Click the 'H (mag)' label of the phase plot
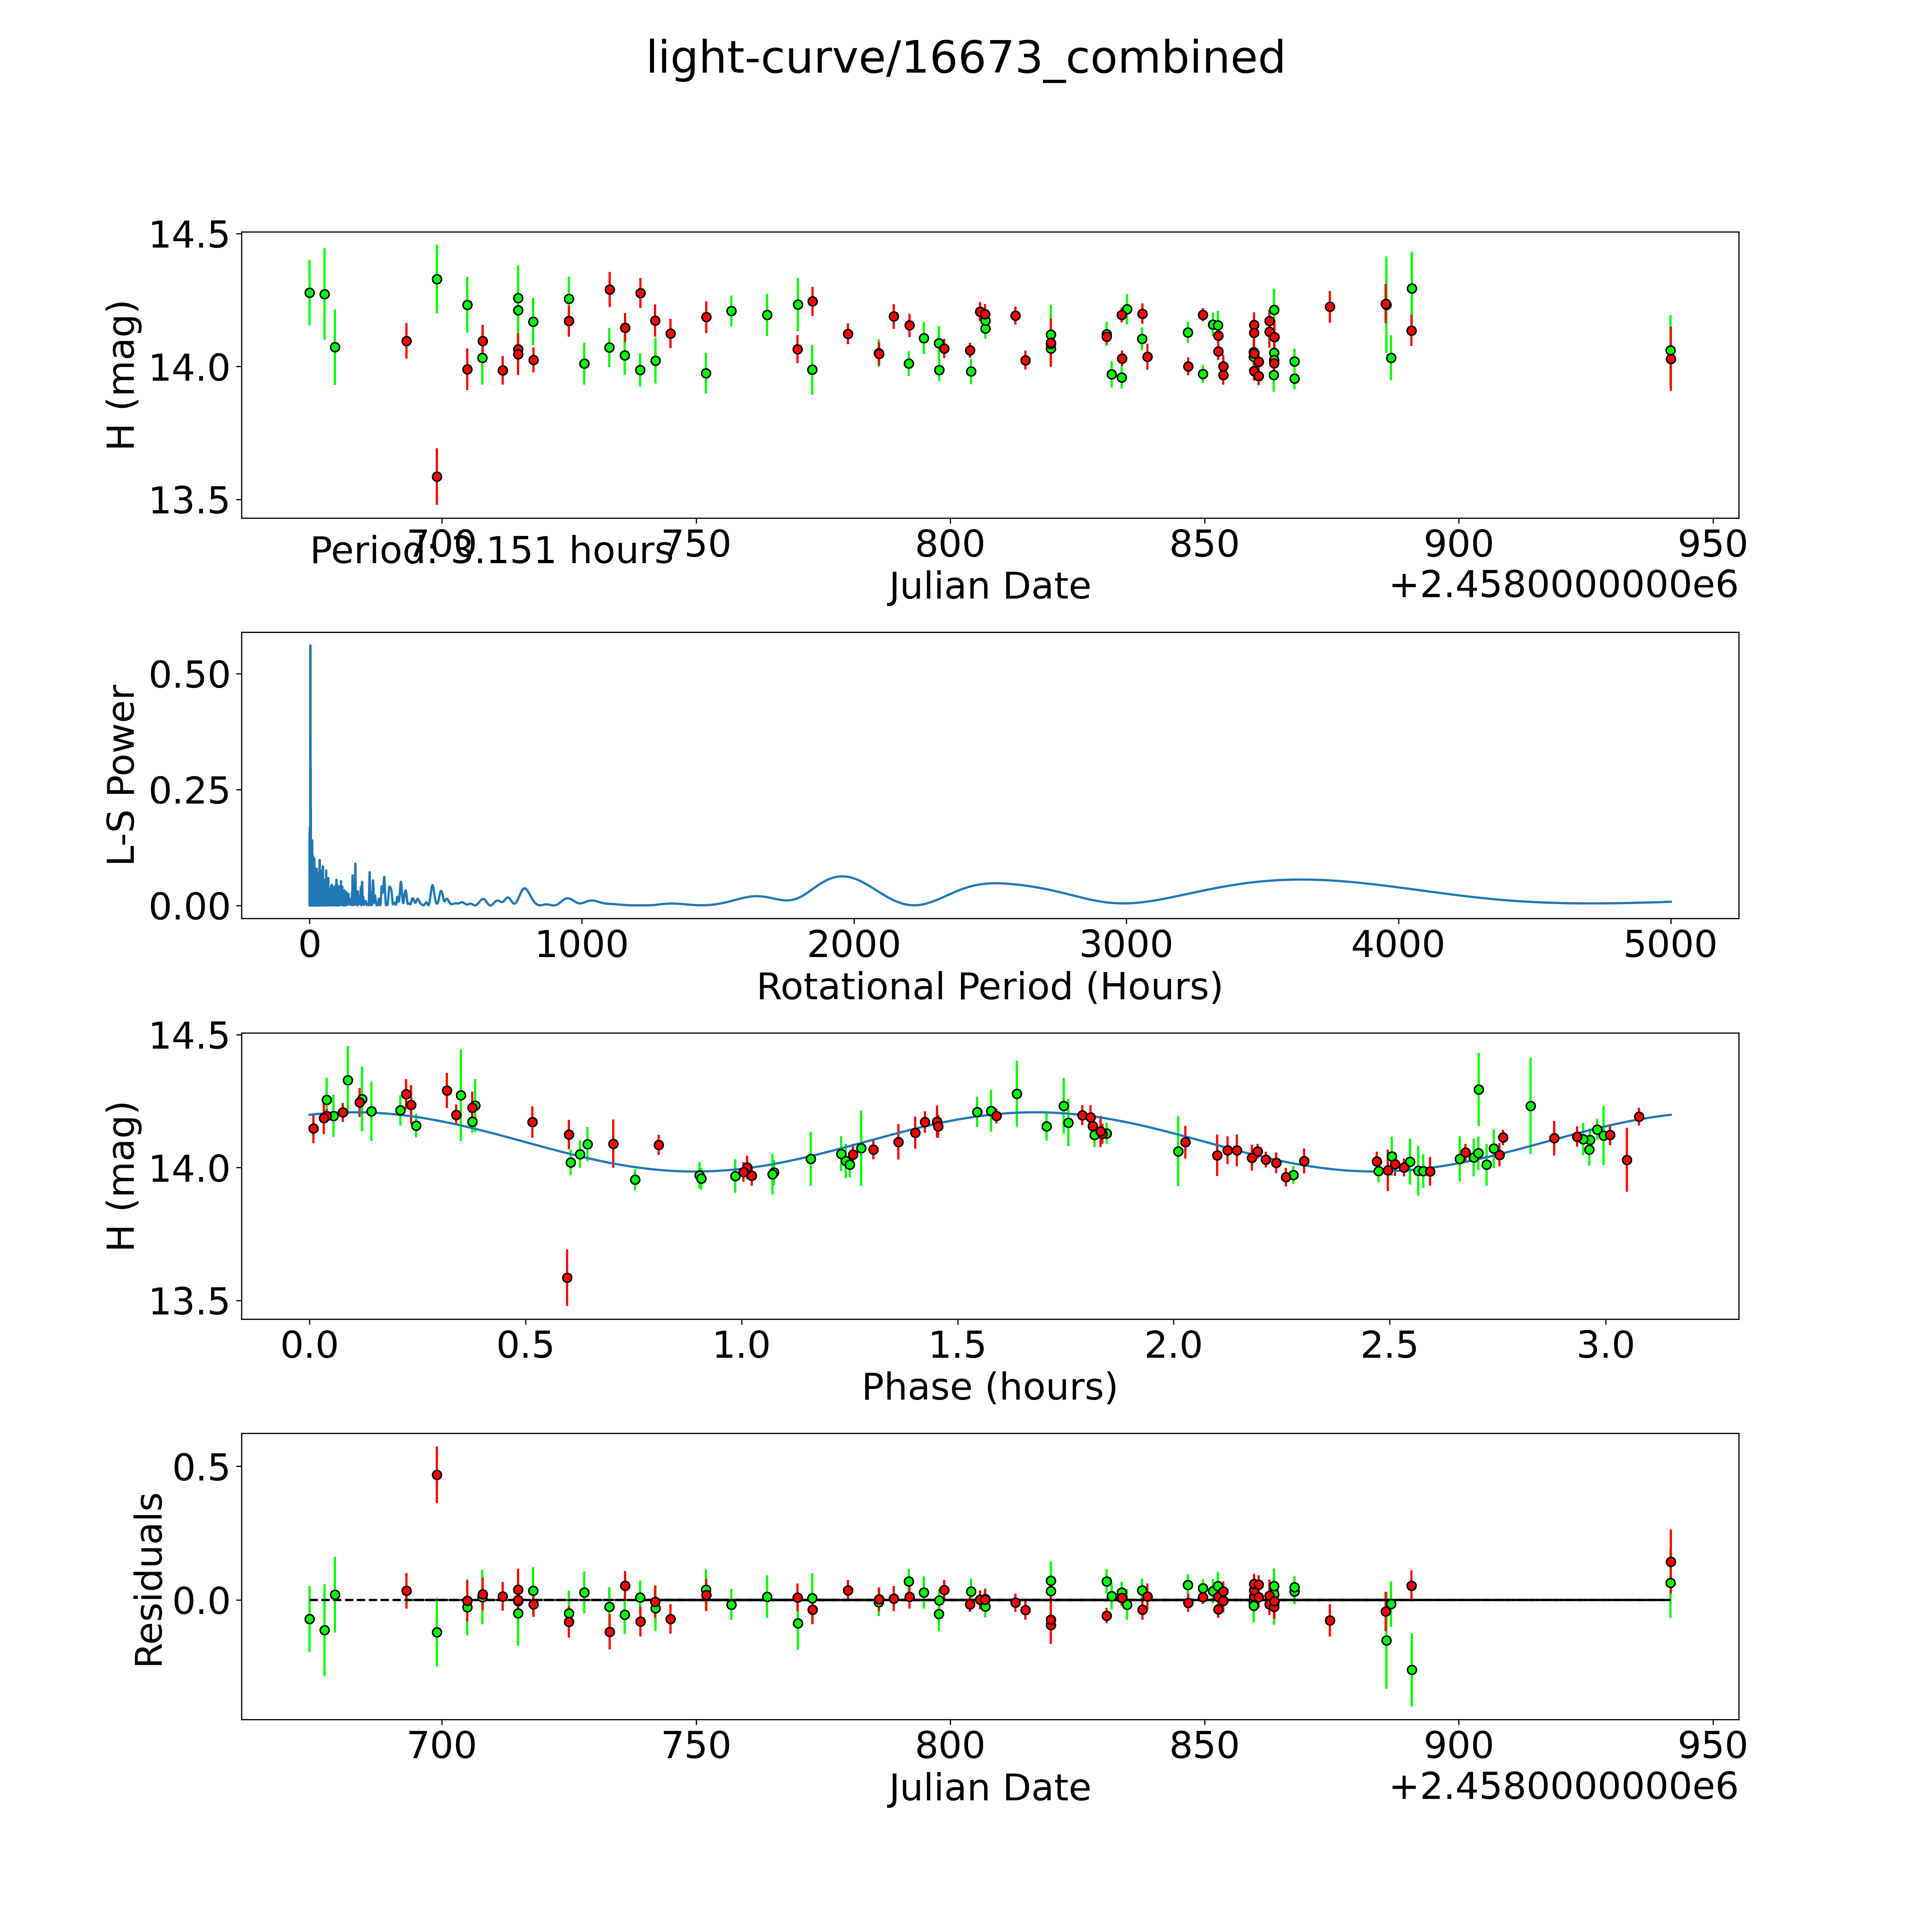 [x=122, y=1176]
